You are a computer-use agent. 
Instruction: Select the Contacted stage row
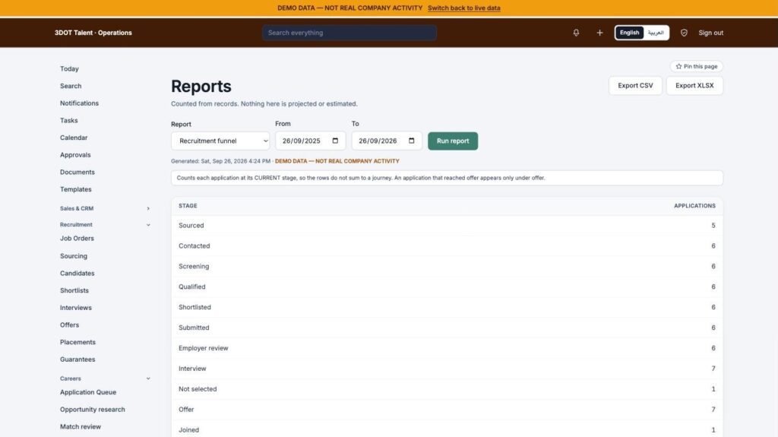[x=447, y=245]
